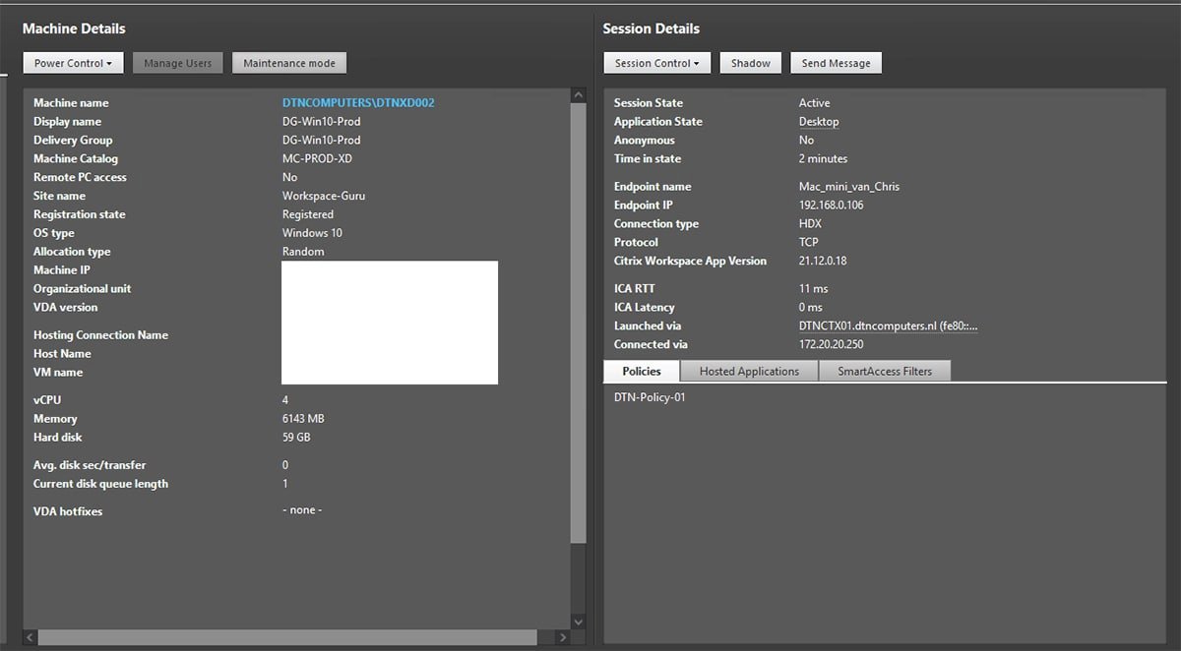Select the DTN-Policy-01 policy entry
The width and height of the screenshot is (1181, 651).
pyautogui.click(x=650, y=397)
